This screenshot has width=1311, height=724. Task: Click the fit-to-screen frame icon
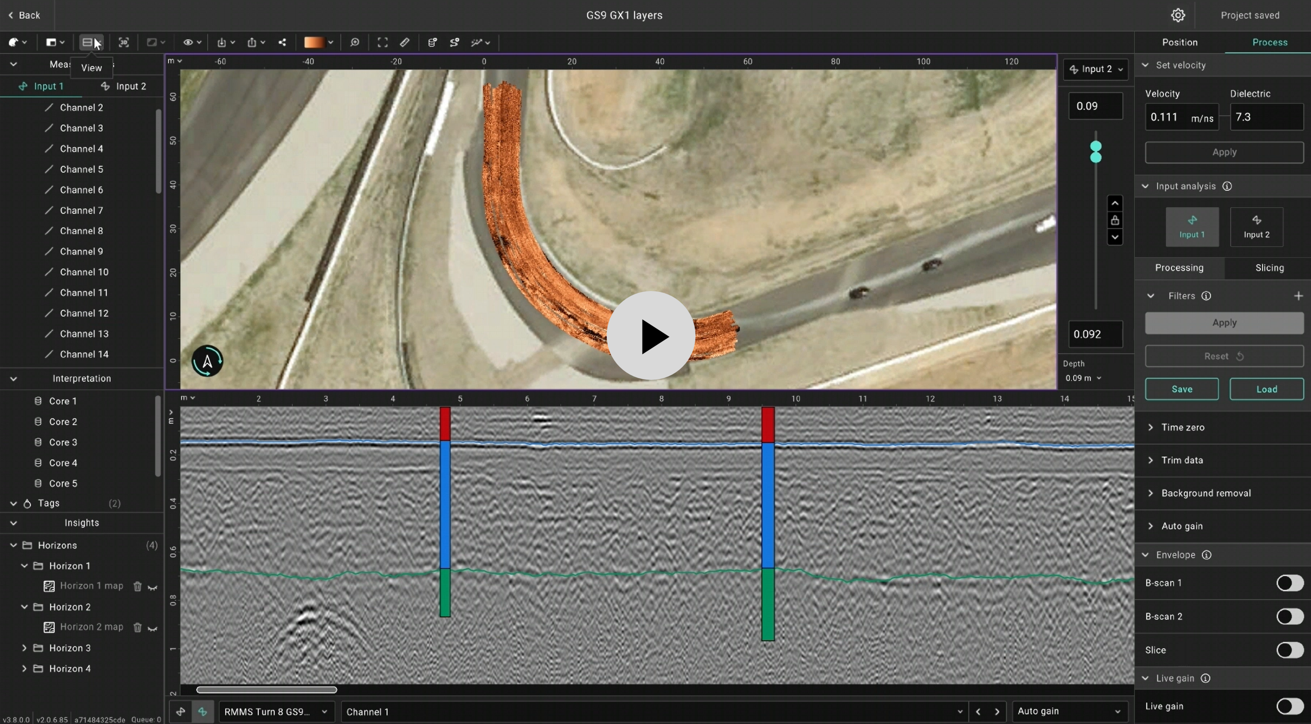tap(382, 42)
